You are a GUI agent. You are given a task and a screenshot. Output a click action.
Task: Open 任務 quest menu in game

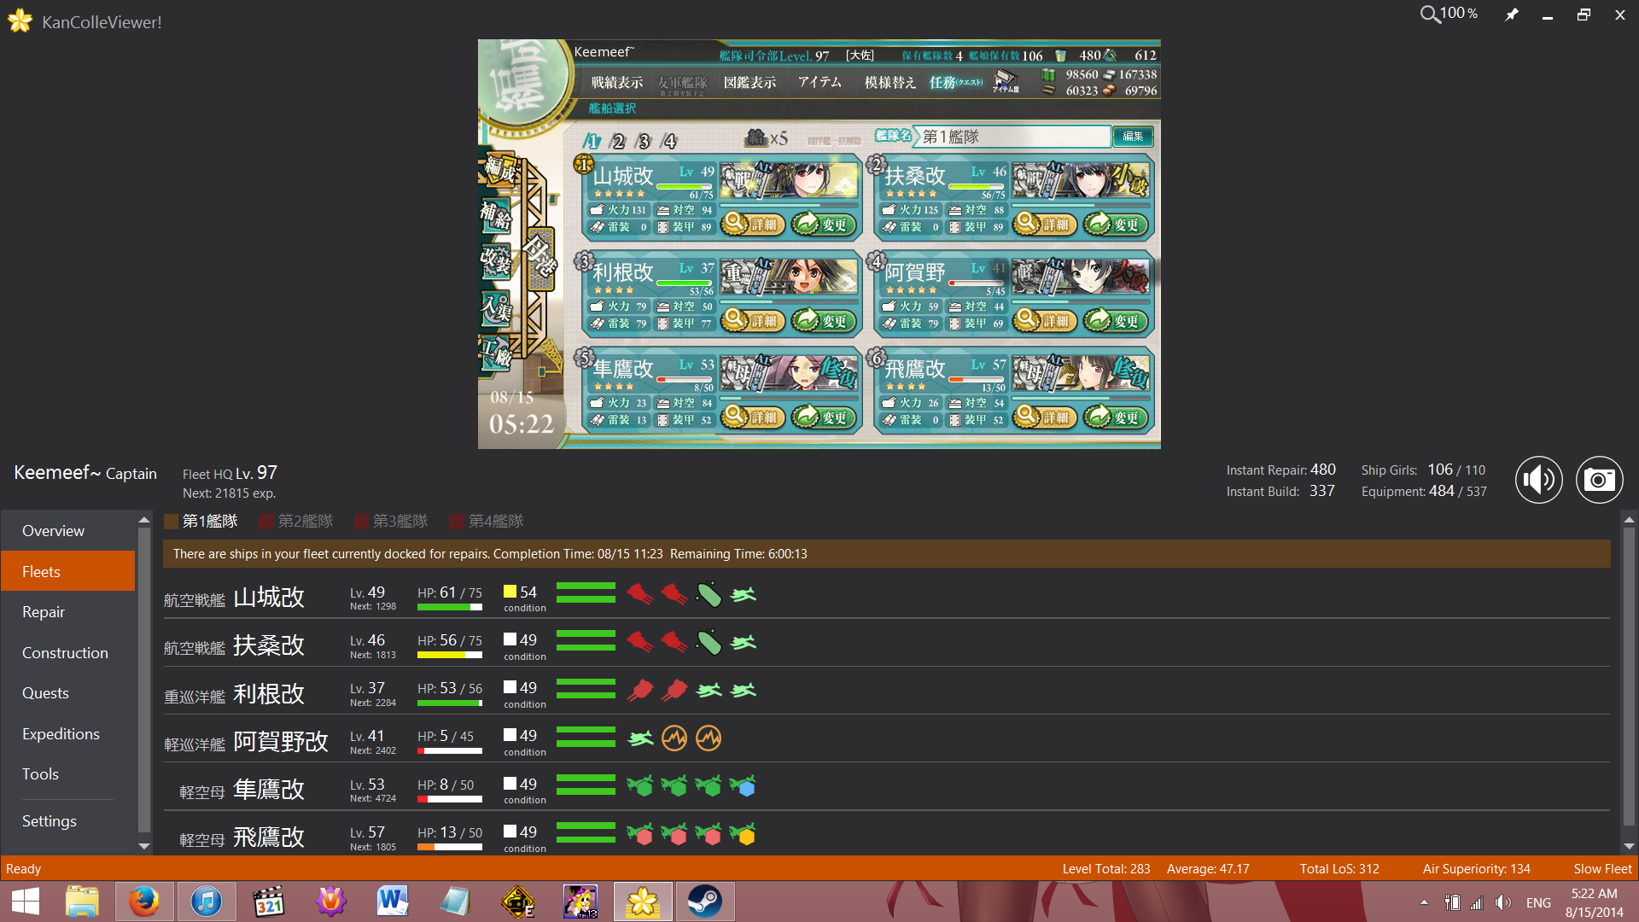pos(955,83)
